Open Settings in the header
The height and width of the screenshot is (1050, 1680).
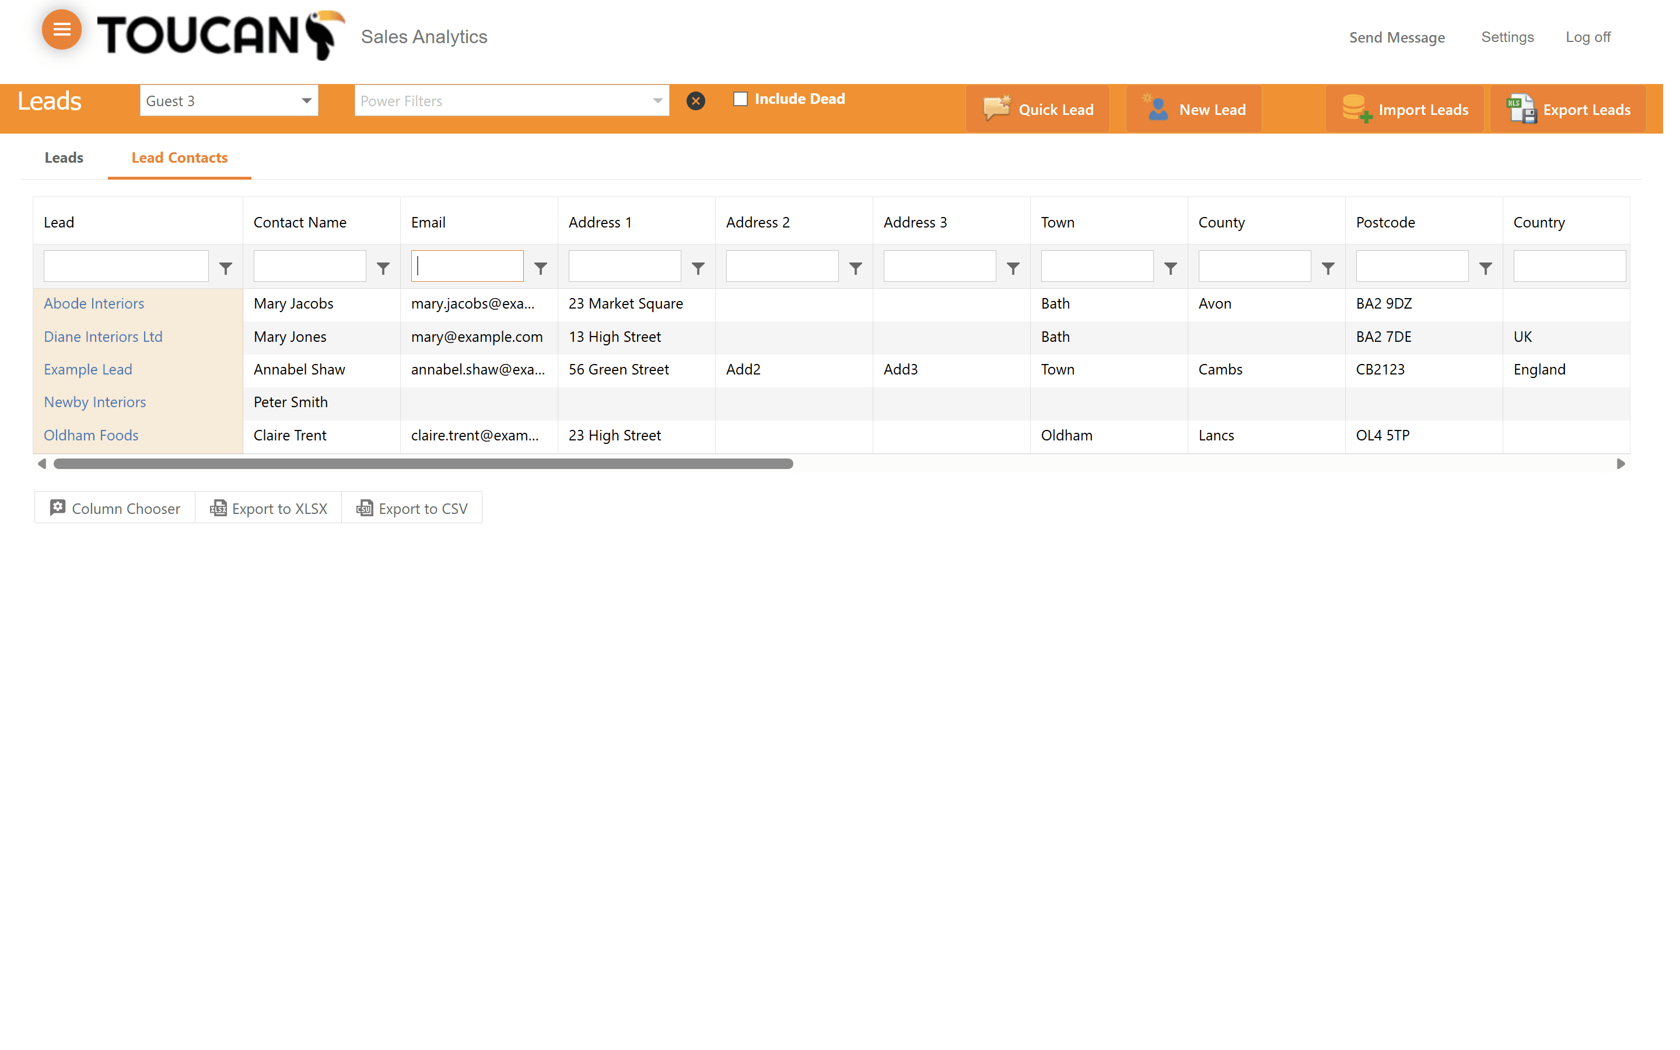click(x=1507, y=37)
